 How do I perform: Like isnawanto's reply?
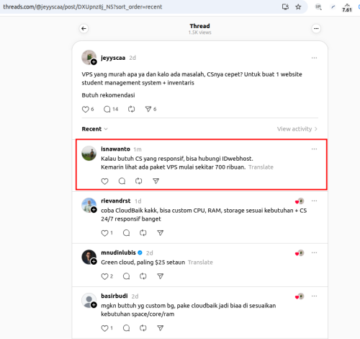click(x=104, y=181)
